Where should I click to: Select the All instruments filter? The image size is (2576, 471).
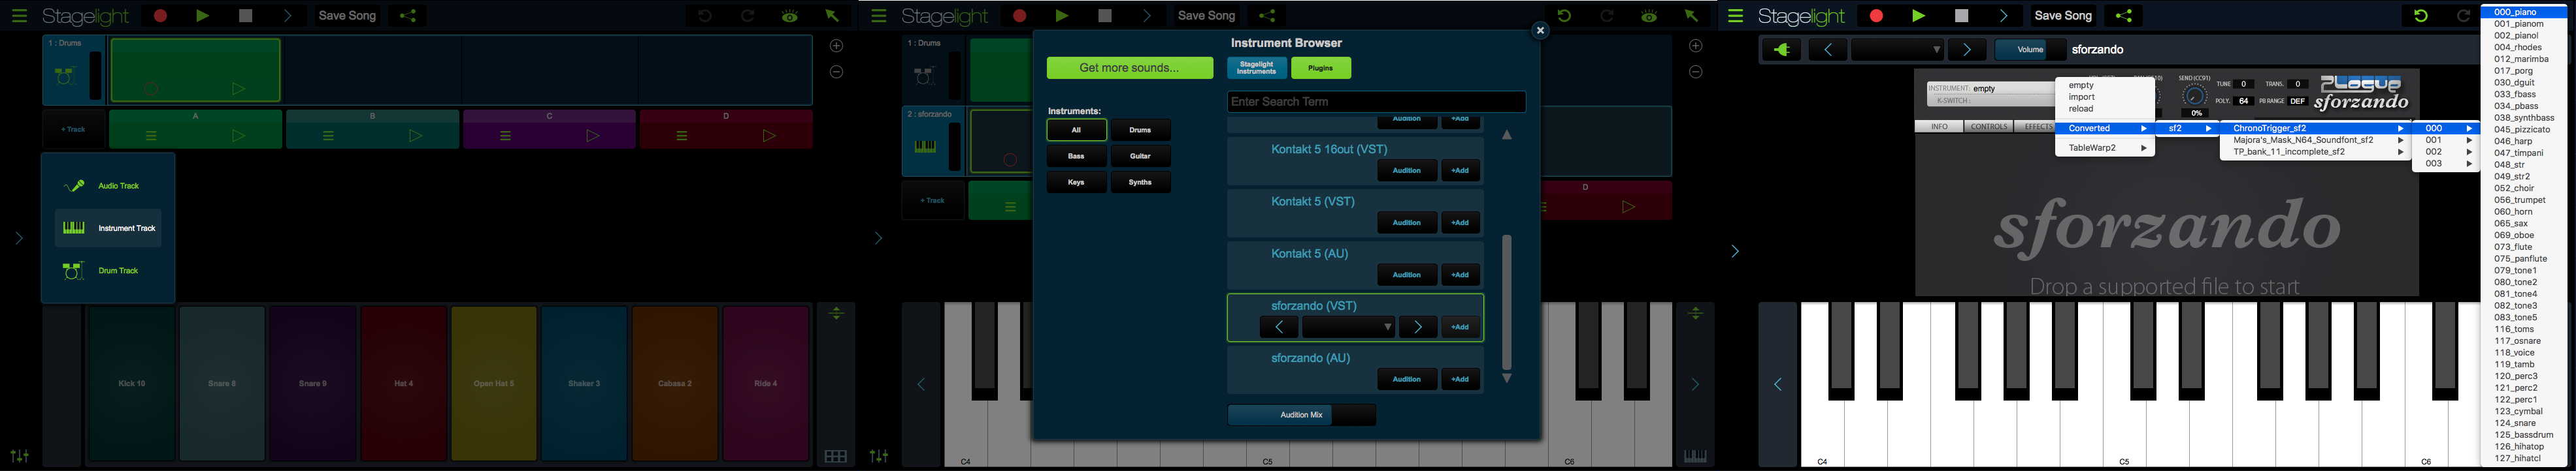point(1076,130)
